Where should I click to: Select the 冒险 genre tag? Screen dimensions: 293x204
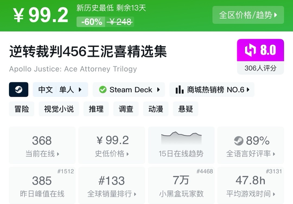click(x=22, y=109)
